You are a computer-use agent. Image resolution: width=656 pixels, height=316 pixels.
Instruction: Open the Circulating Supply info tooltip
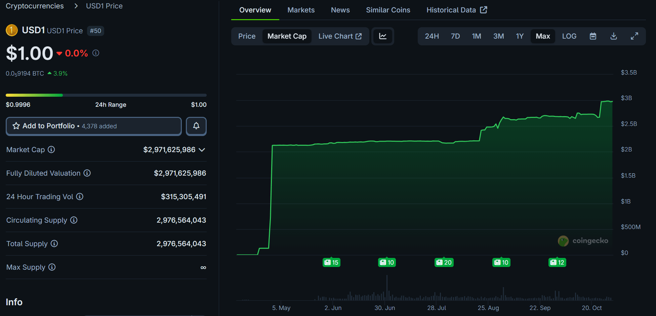tap(74, 220)
